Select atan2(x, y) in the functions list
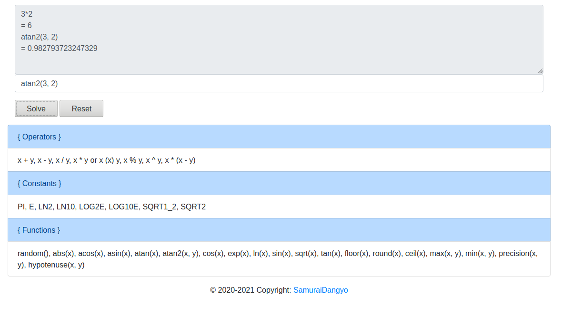The image size is (562, 316). point(181,253)
